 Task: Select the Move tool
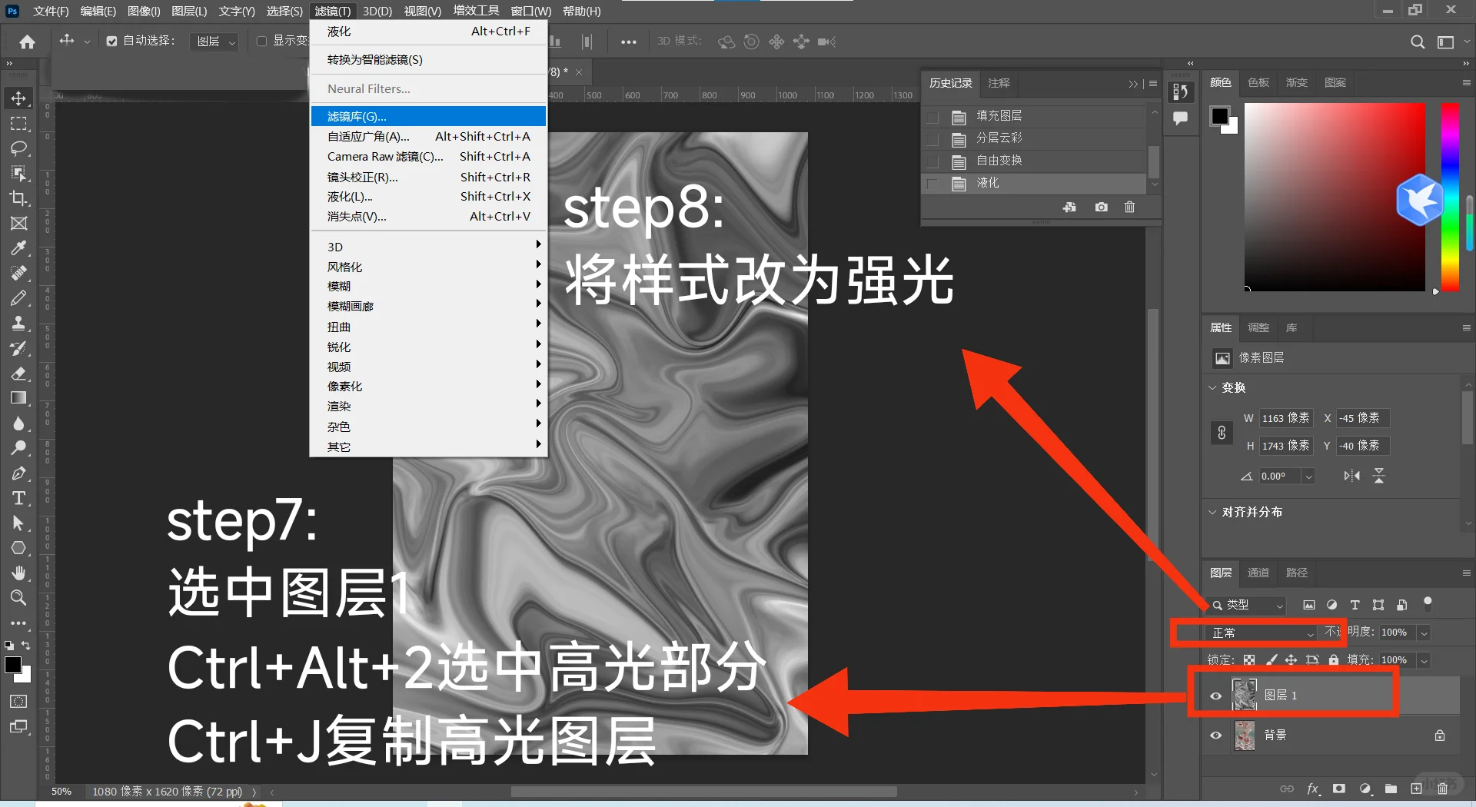coord(18,98)
